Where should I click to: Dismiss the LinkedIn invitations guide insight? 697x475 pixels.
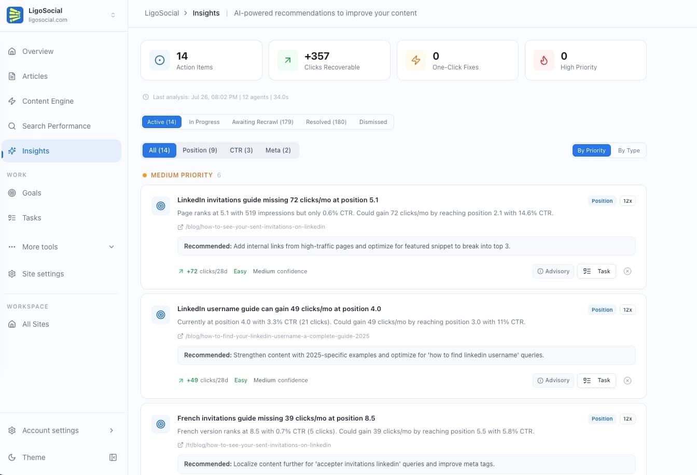(628, 271)
